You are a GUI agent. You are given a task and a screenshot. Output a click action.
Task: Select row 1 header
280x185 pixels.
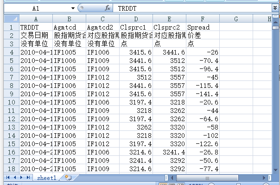tap(12, 27)
